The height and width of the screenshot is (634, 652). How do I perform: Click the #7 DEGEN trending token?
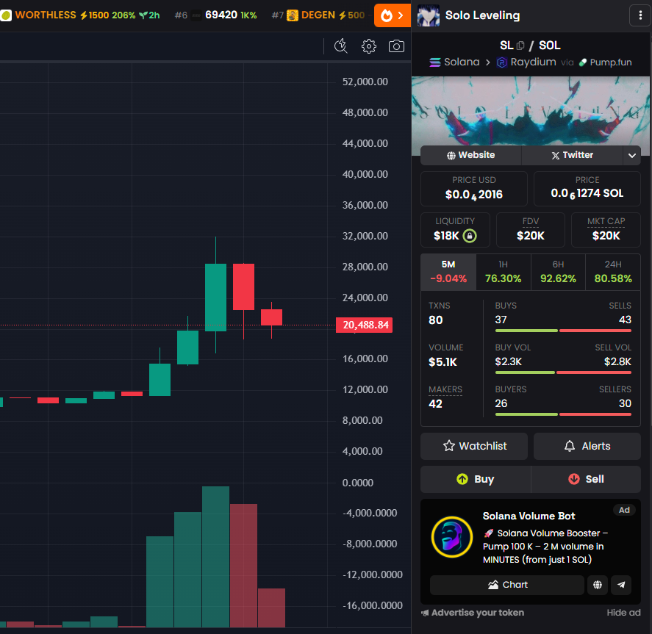tap(318, 15)
